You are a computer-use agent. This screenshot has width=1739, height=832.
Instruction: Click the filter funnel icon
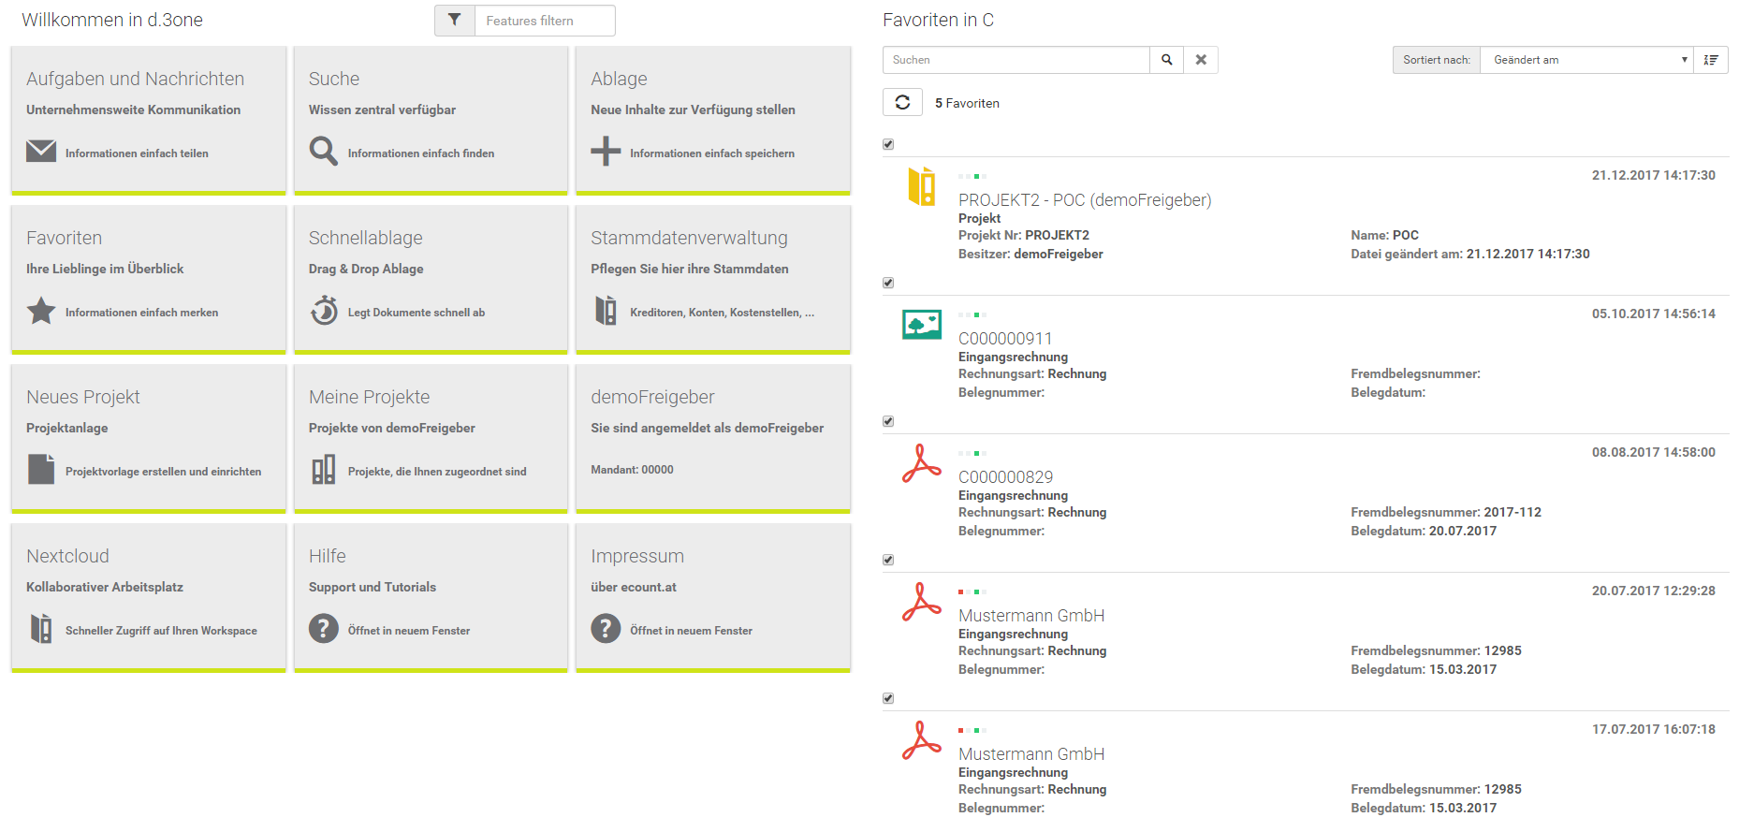pos(455,21)
